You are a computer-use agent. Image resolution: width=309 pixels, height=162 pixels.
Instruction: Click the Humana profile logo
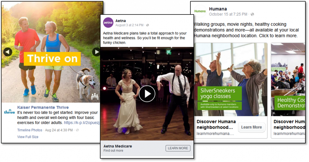(x=200, y=11)
